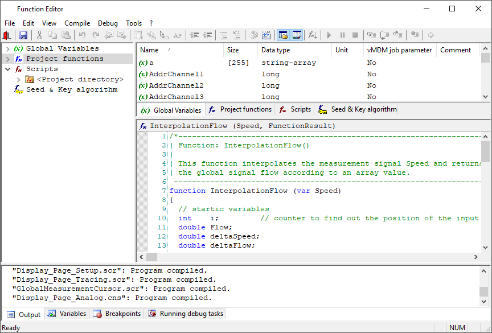Open the Debug menu
The image size is (492, 333).
tap(108, 23)
